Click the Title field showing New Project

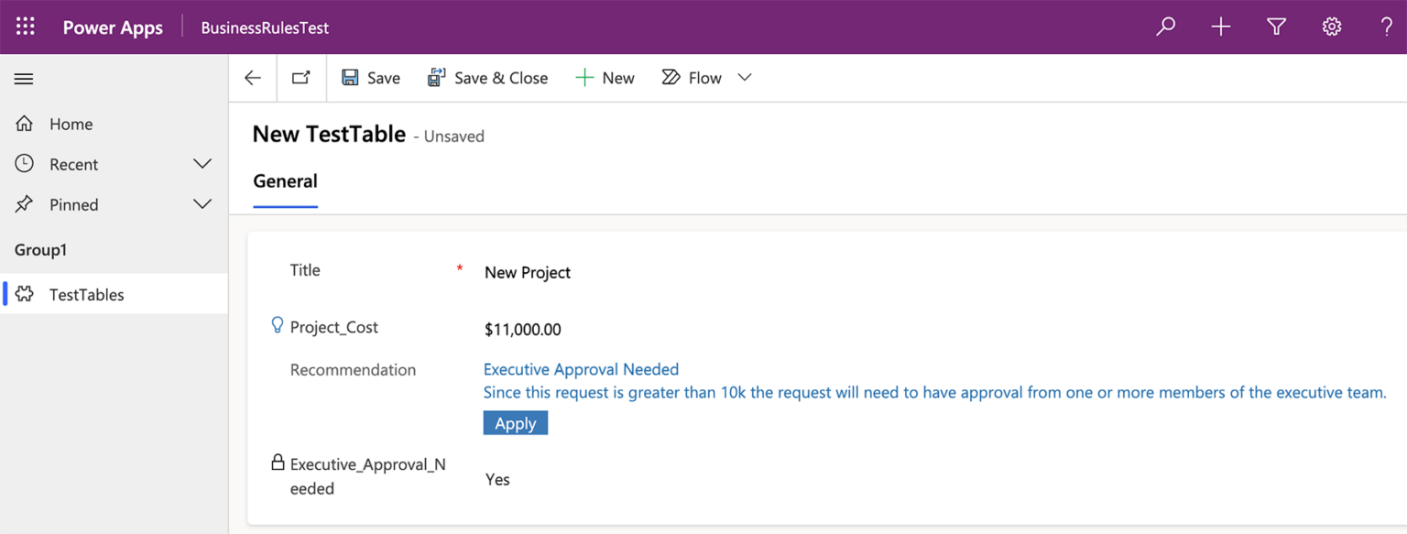pyautogui.click(x=528, y=272)
